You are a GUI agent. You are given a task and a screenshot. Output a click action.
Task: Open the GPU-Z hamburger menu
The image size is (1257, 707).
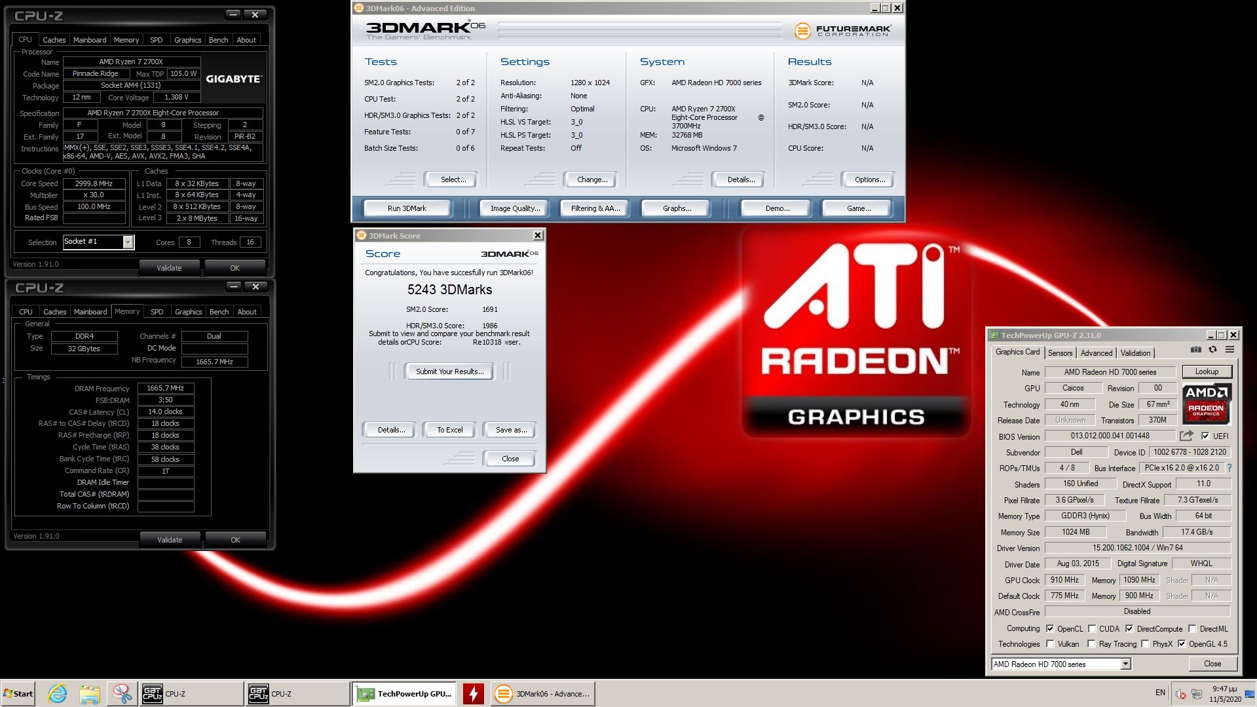[1229, 350]
